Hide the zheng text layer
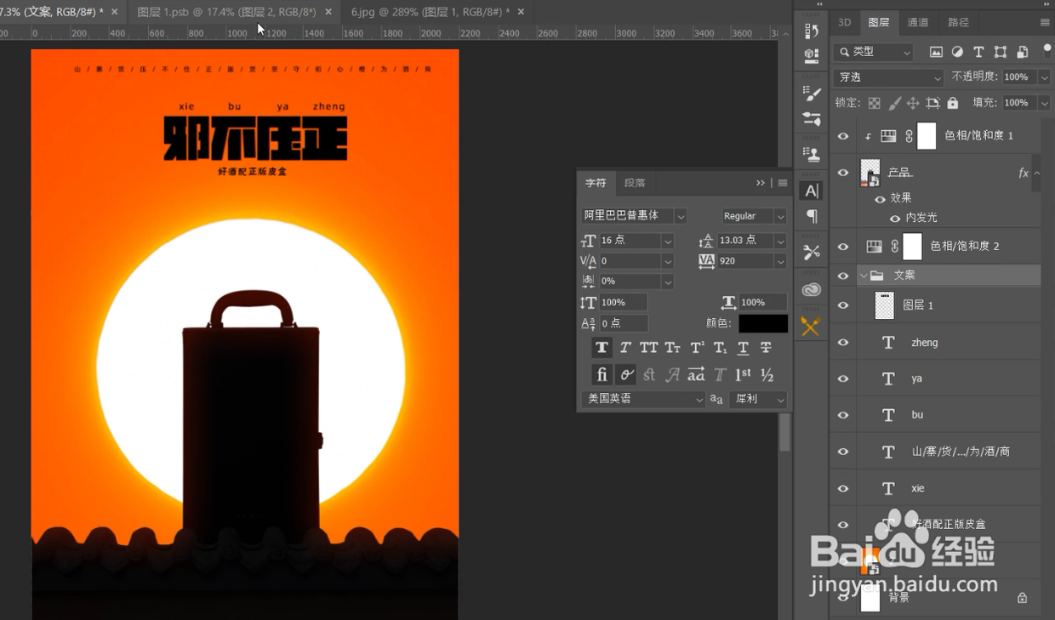1055x620 pixels. pos(843,343)
